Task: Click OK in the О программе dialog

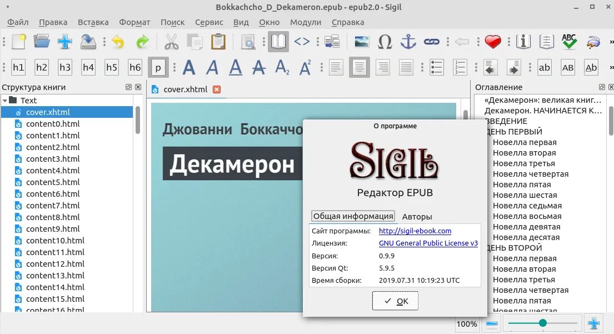Action: (x=395, y=301)
